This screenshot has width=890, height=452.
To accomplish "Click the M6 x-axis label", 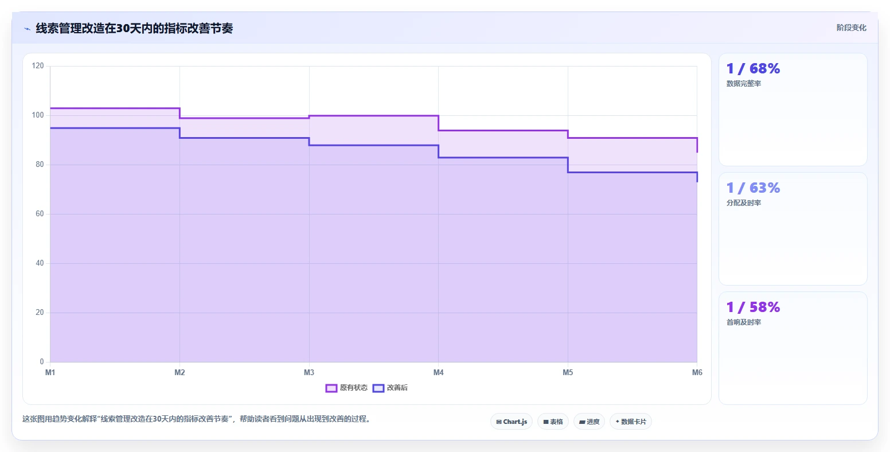I will pyautogui.click(x=697, y=373).
